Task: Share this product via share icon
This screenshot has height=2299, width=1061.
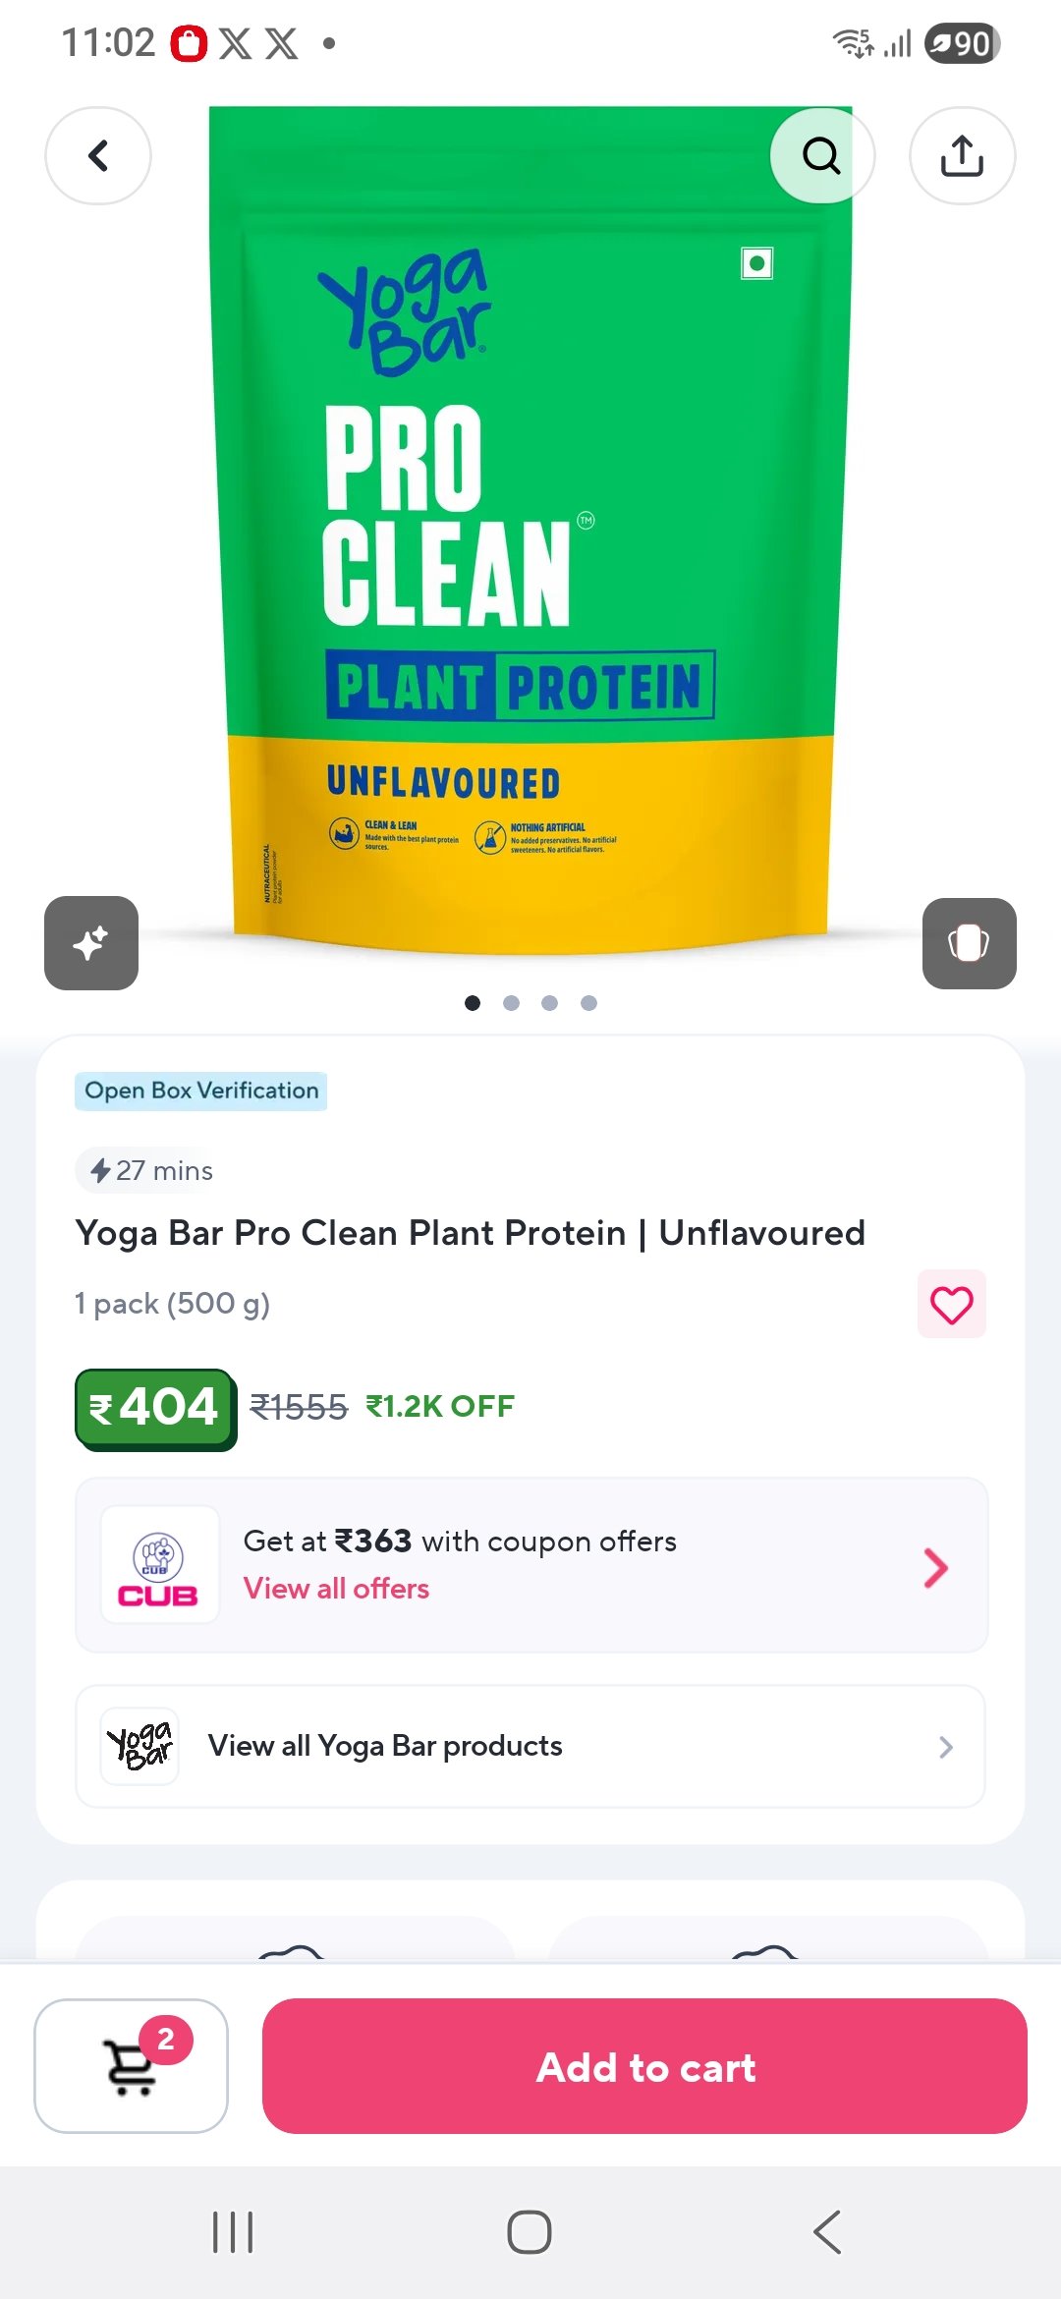Action: (x=962, y=155)
